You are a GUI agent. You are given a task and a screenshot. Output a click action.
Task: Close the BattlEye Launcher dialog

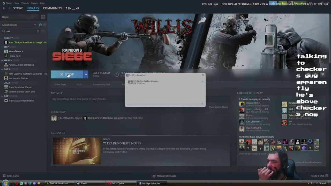(x=203, y=75)
